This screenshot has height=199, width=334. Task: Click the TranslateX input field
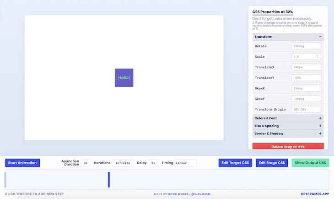pyautogui.click(x=306, y=67)
